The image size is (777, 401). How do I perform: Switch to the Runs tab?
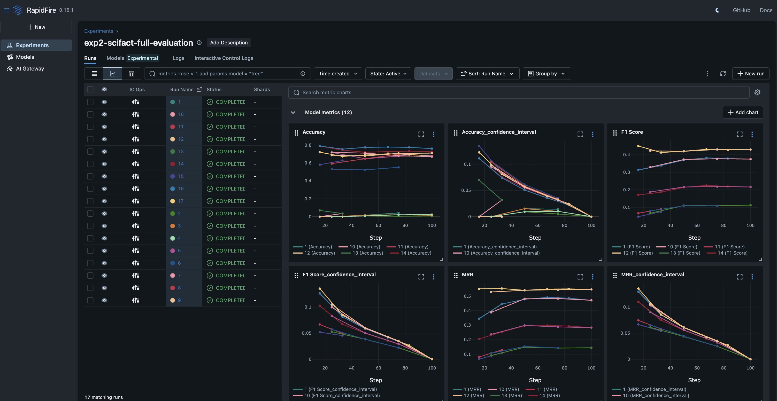(x=90, y=58)
